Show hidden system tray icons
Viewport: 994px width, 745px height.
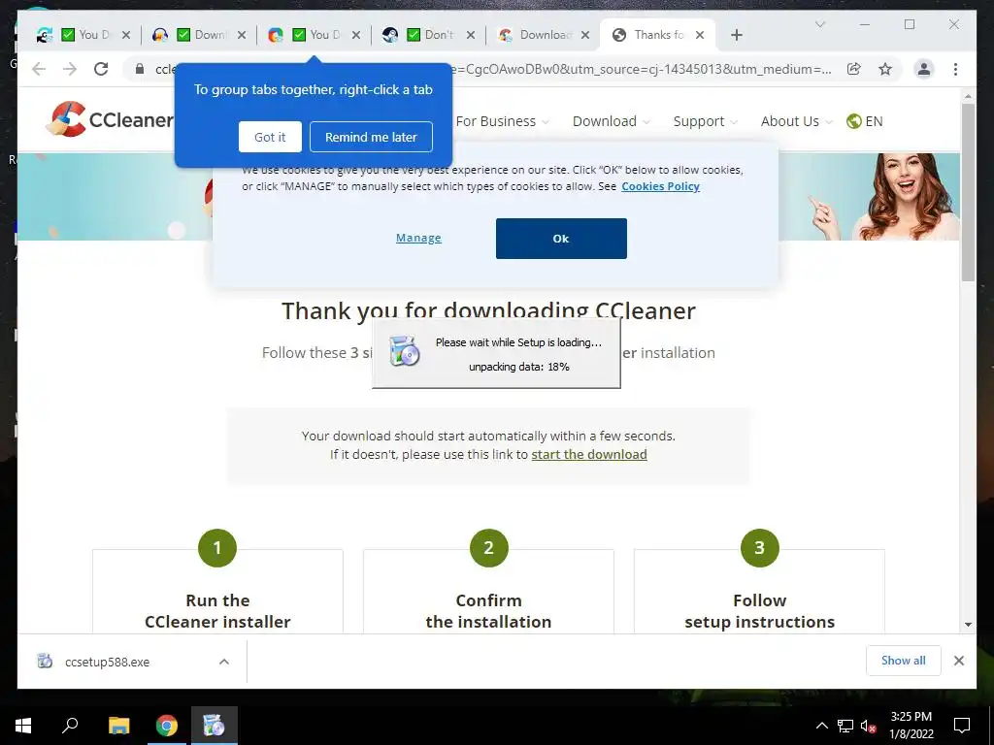[x=821, y=726]
